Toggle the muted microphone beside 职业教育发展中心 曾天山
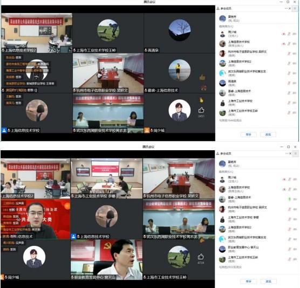 tap(289, 249)
